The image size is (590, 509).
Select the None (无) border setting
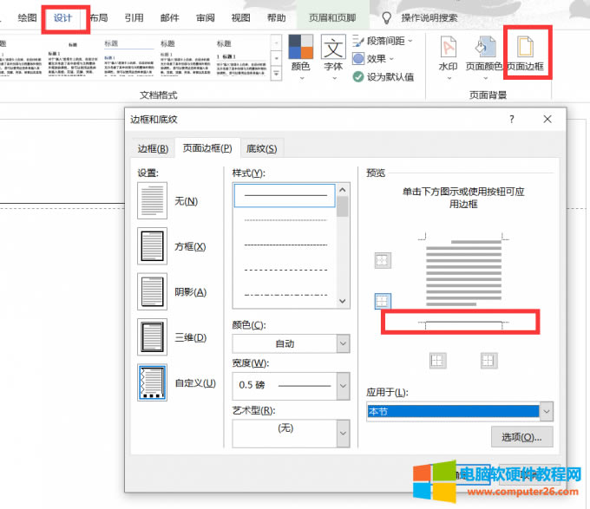click(x=153, y=200)
